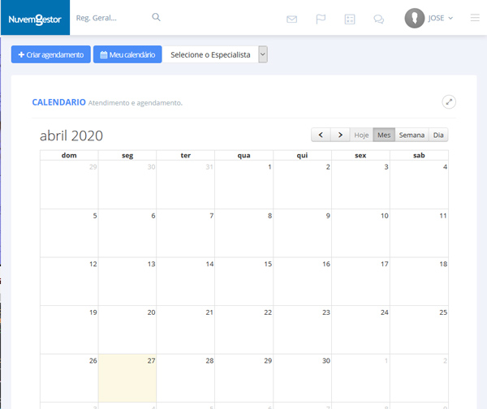Click the Hoje button
The image size is (487, 409).
pyautogui.click(x=361, y=135)
